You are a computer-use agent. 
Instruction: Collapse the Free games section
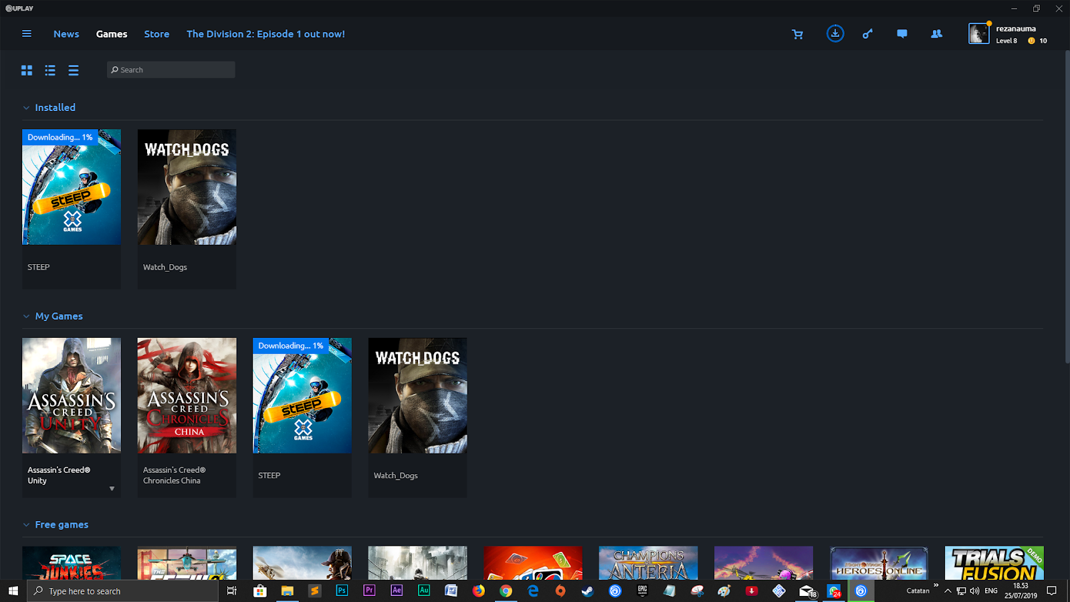click(x=26, y=524)
